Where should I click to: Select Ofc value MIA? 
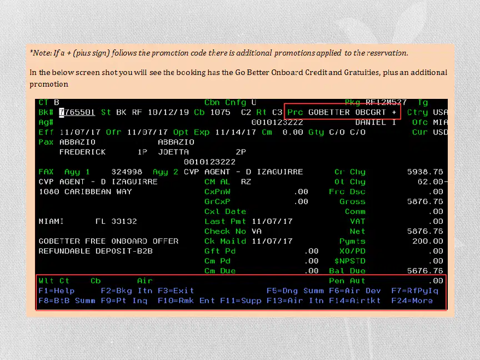[440, 122]
